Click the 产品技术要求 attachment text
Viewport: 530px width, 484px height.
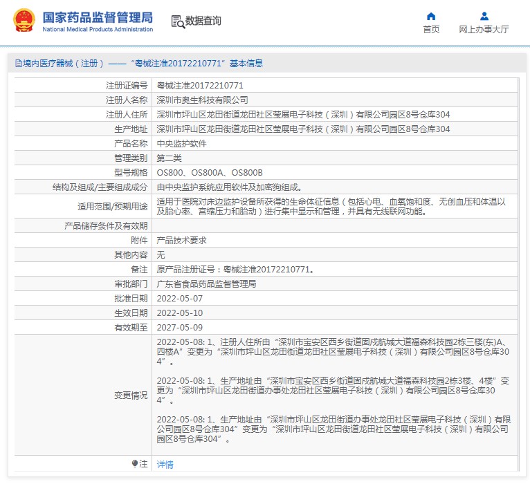click(181, 240)
